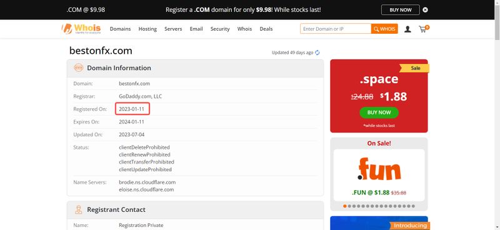Open the Servers menu

click(x=173, y=29)
